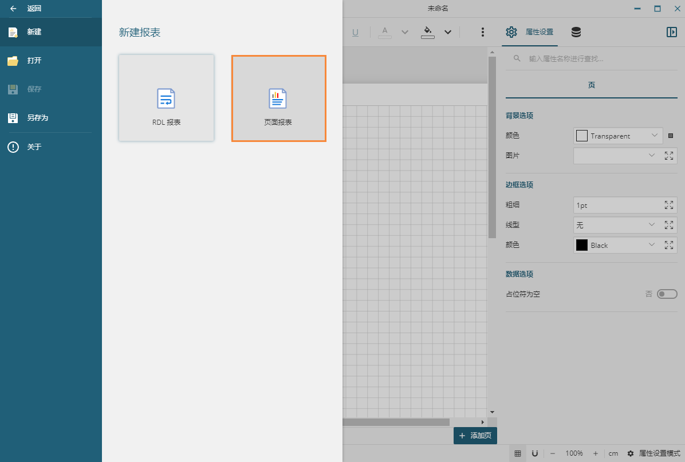Screen dimensions: 685x462
Task: Expand the fill color dropdown arrow
Action: (x=448, y=32)
